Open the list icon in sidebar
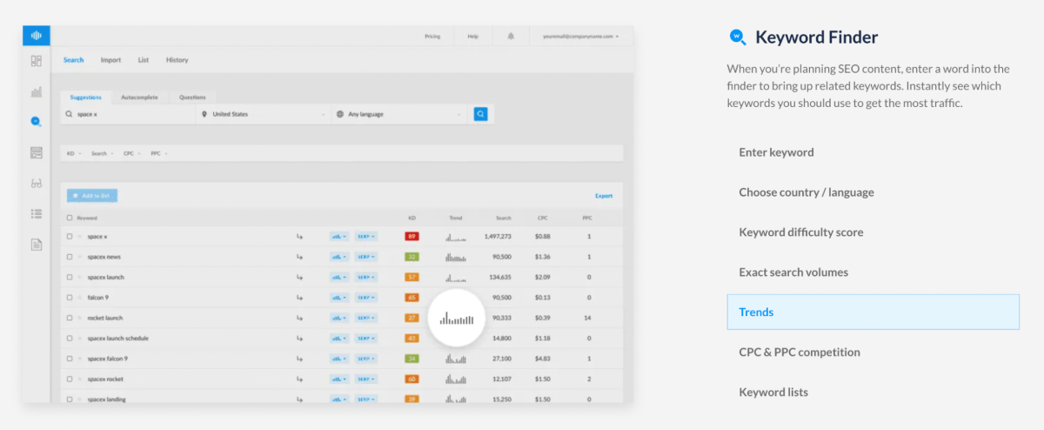Screen dimensions: 1044x430 36,213
